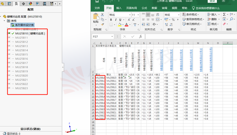Open the font size dropdown
The image size is (237, 135).
tap(138, 15)
